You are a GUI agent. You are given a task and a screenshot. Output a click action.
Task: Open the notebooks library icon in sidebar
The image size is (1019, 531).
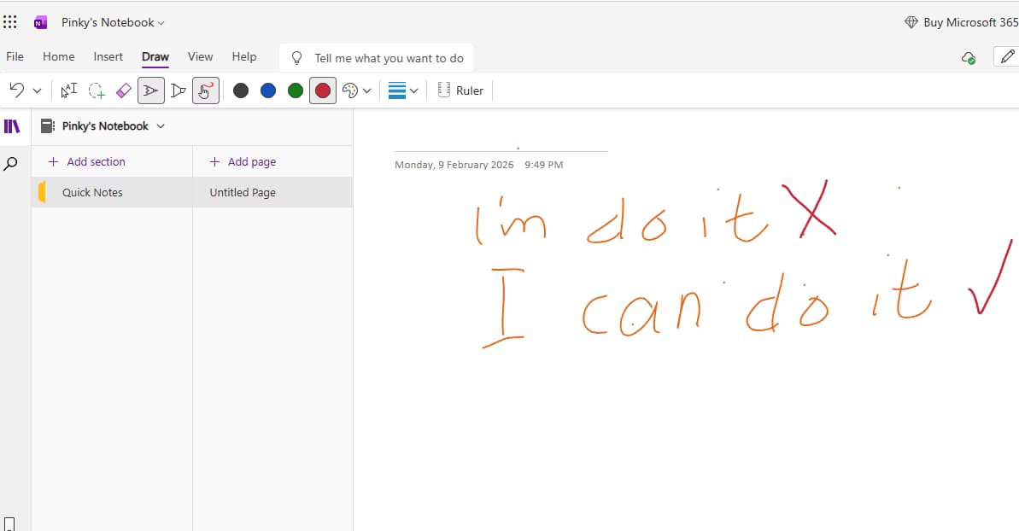coord(12,126)
